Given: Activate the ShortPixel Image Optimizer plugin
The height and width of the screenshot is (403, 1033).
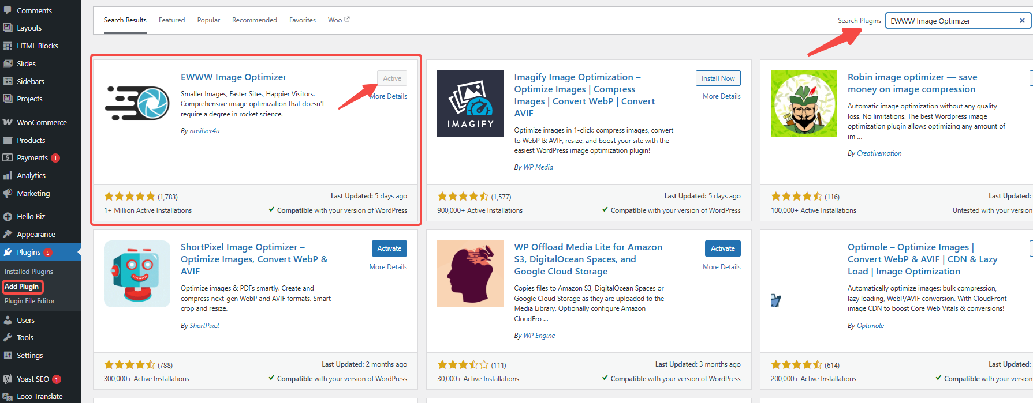Looking at the screenshot, I should [x=389, y=248].
